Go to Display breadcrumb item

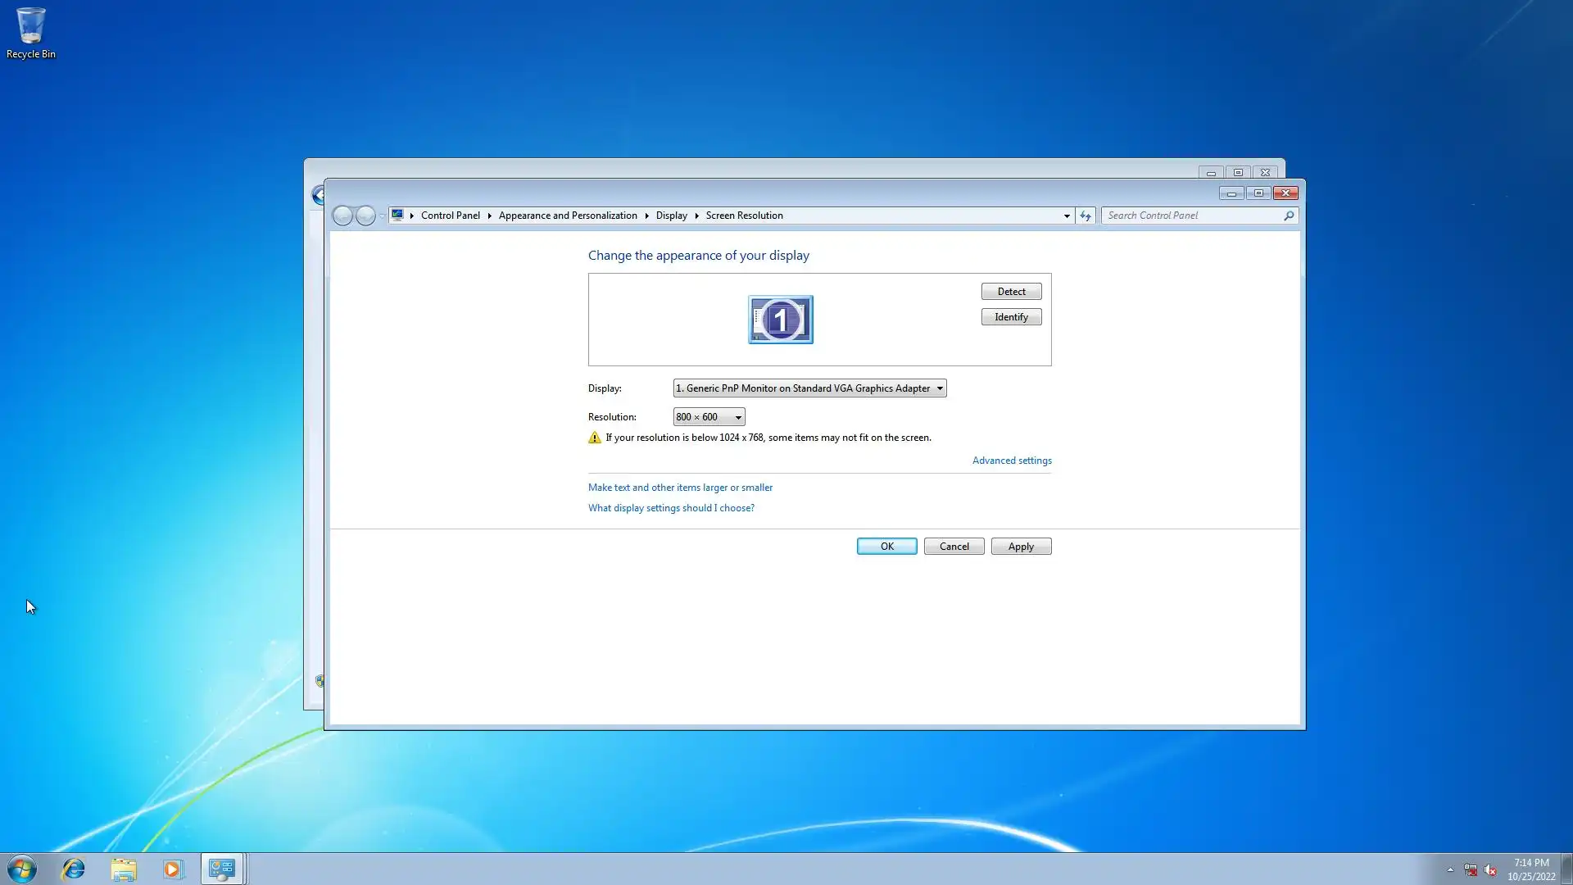click(x=671, y=216)
